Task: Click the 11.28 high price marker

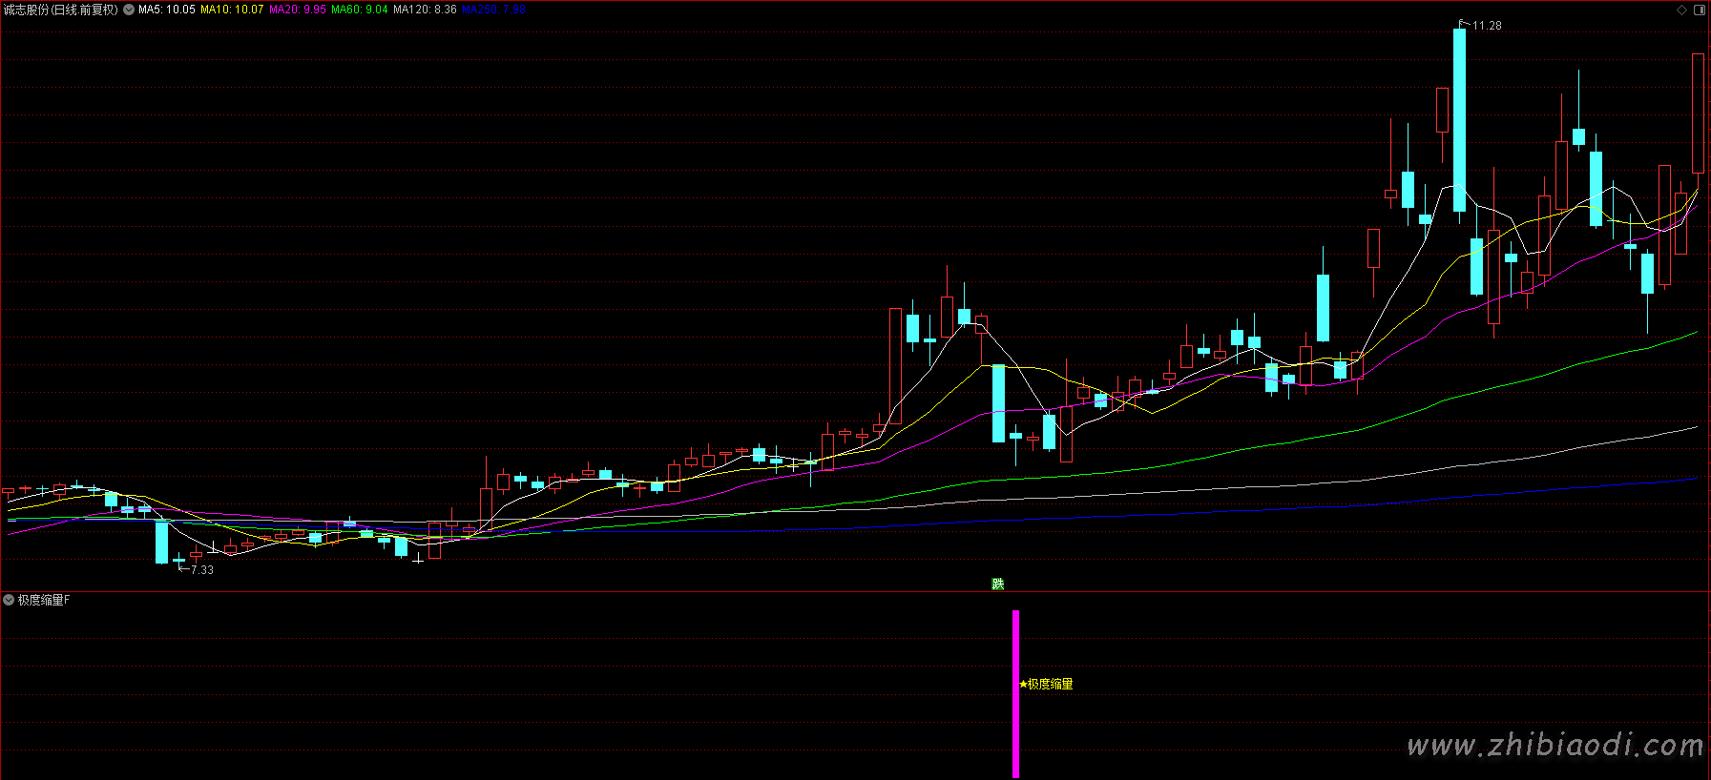Action: tap(1486, 26)
